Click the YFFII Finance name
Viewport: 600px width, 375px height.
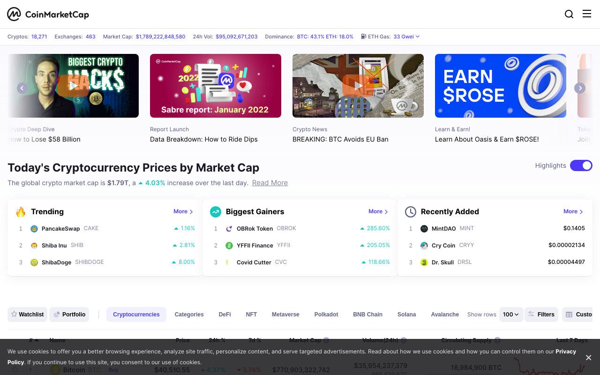(x=255, y=246)
